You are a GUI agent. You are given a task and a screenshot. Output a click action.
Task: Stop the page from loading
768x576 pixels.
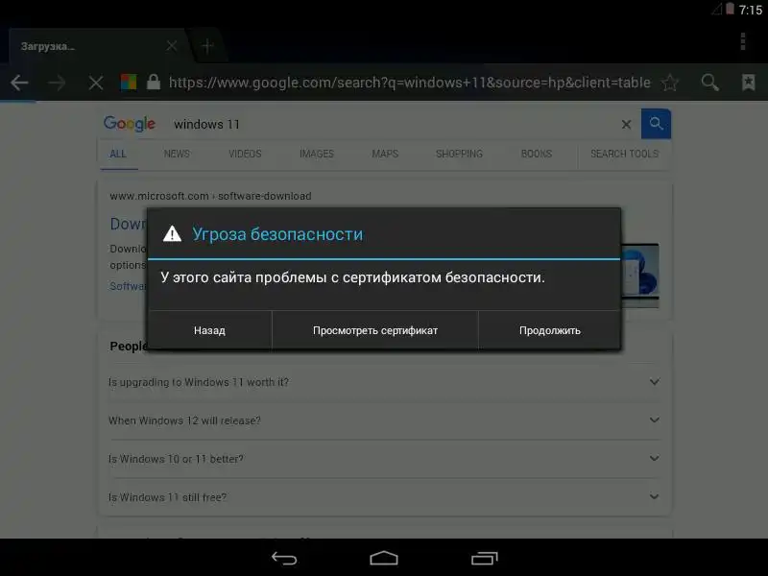pos(96,83)
